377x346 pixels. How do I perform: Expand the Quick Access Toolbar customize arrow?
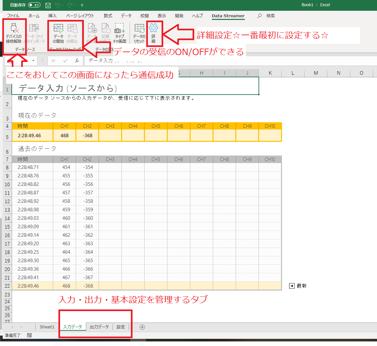click(x=82, y=5)
